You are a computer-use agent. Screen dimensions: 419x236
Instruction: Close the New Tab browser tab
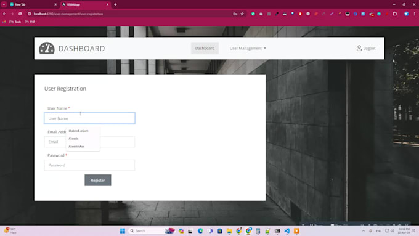pos(55,4)
